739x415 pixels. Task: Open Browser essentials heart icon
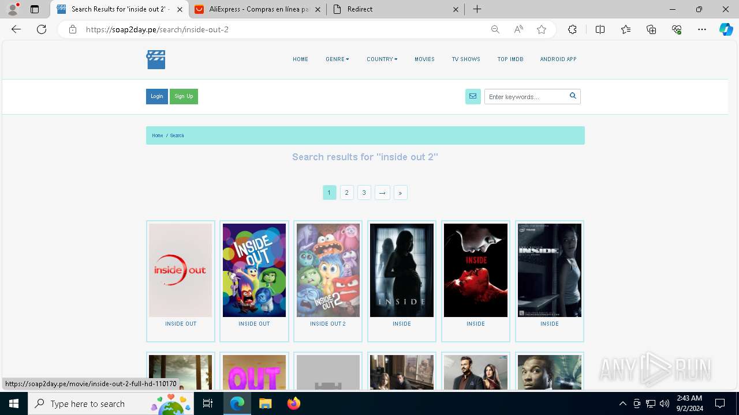click(x=677, y=29)
